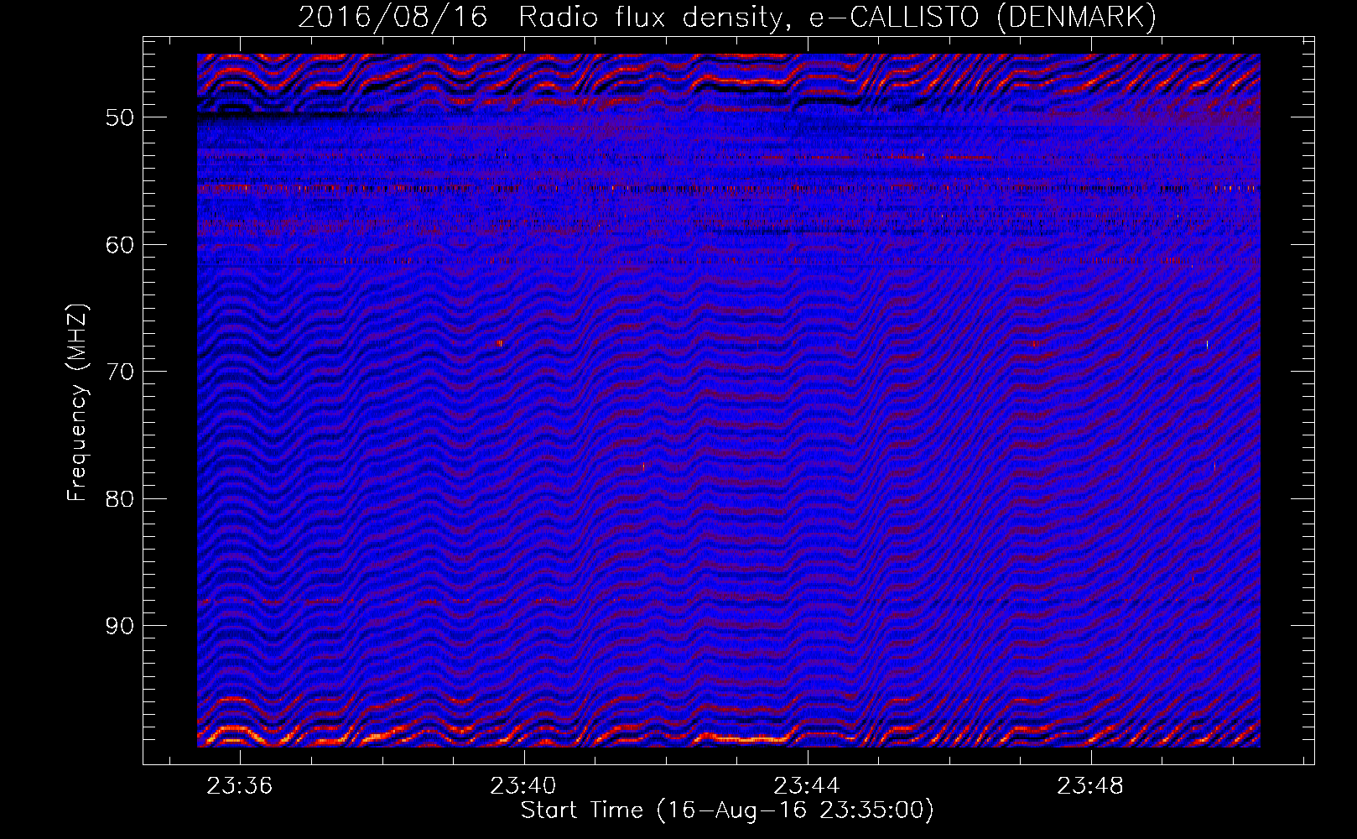Click the 60 frequency tick label
Viewport: 1357px width, 839px height.
pos(119,245)
